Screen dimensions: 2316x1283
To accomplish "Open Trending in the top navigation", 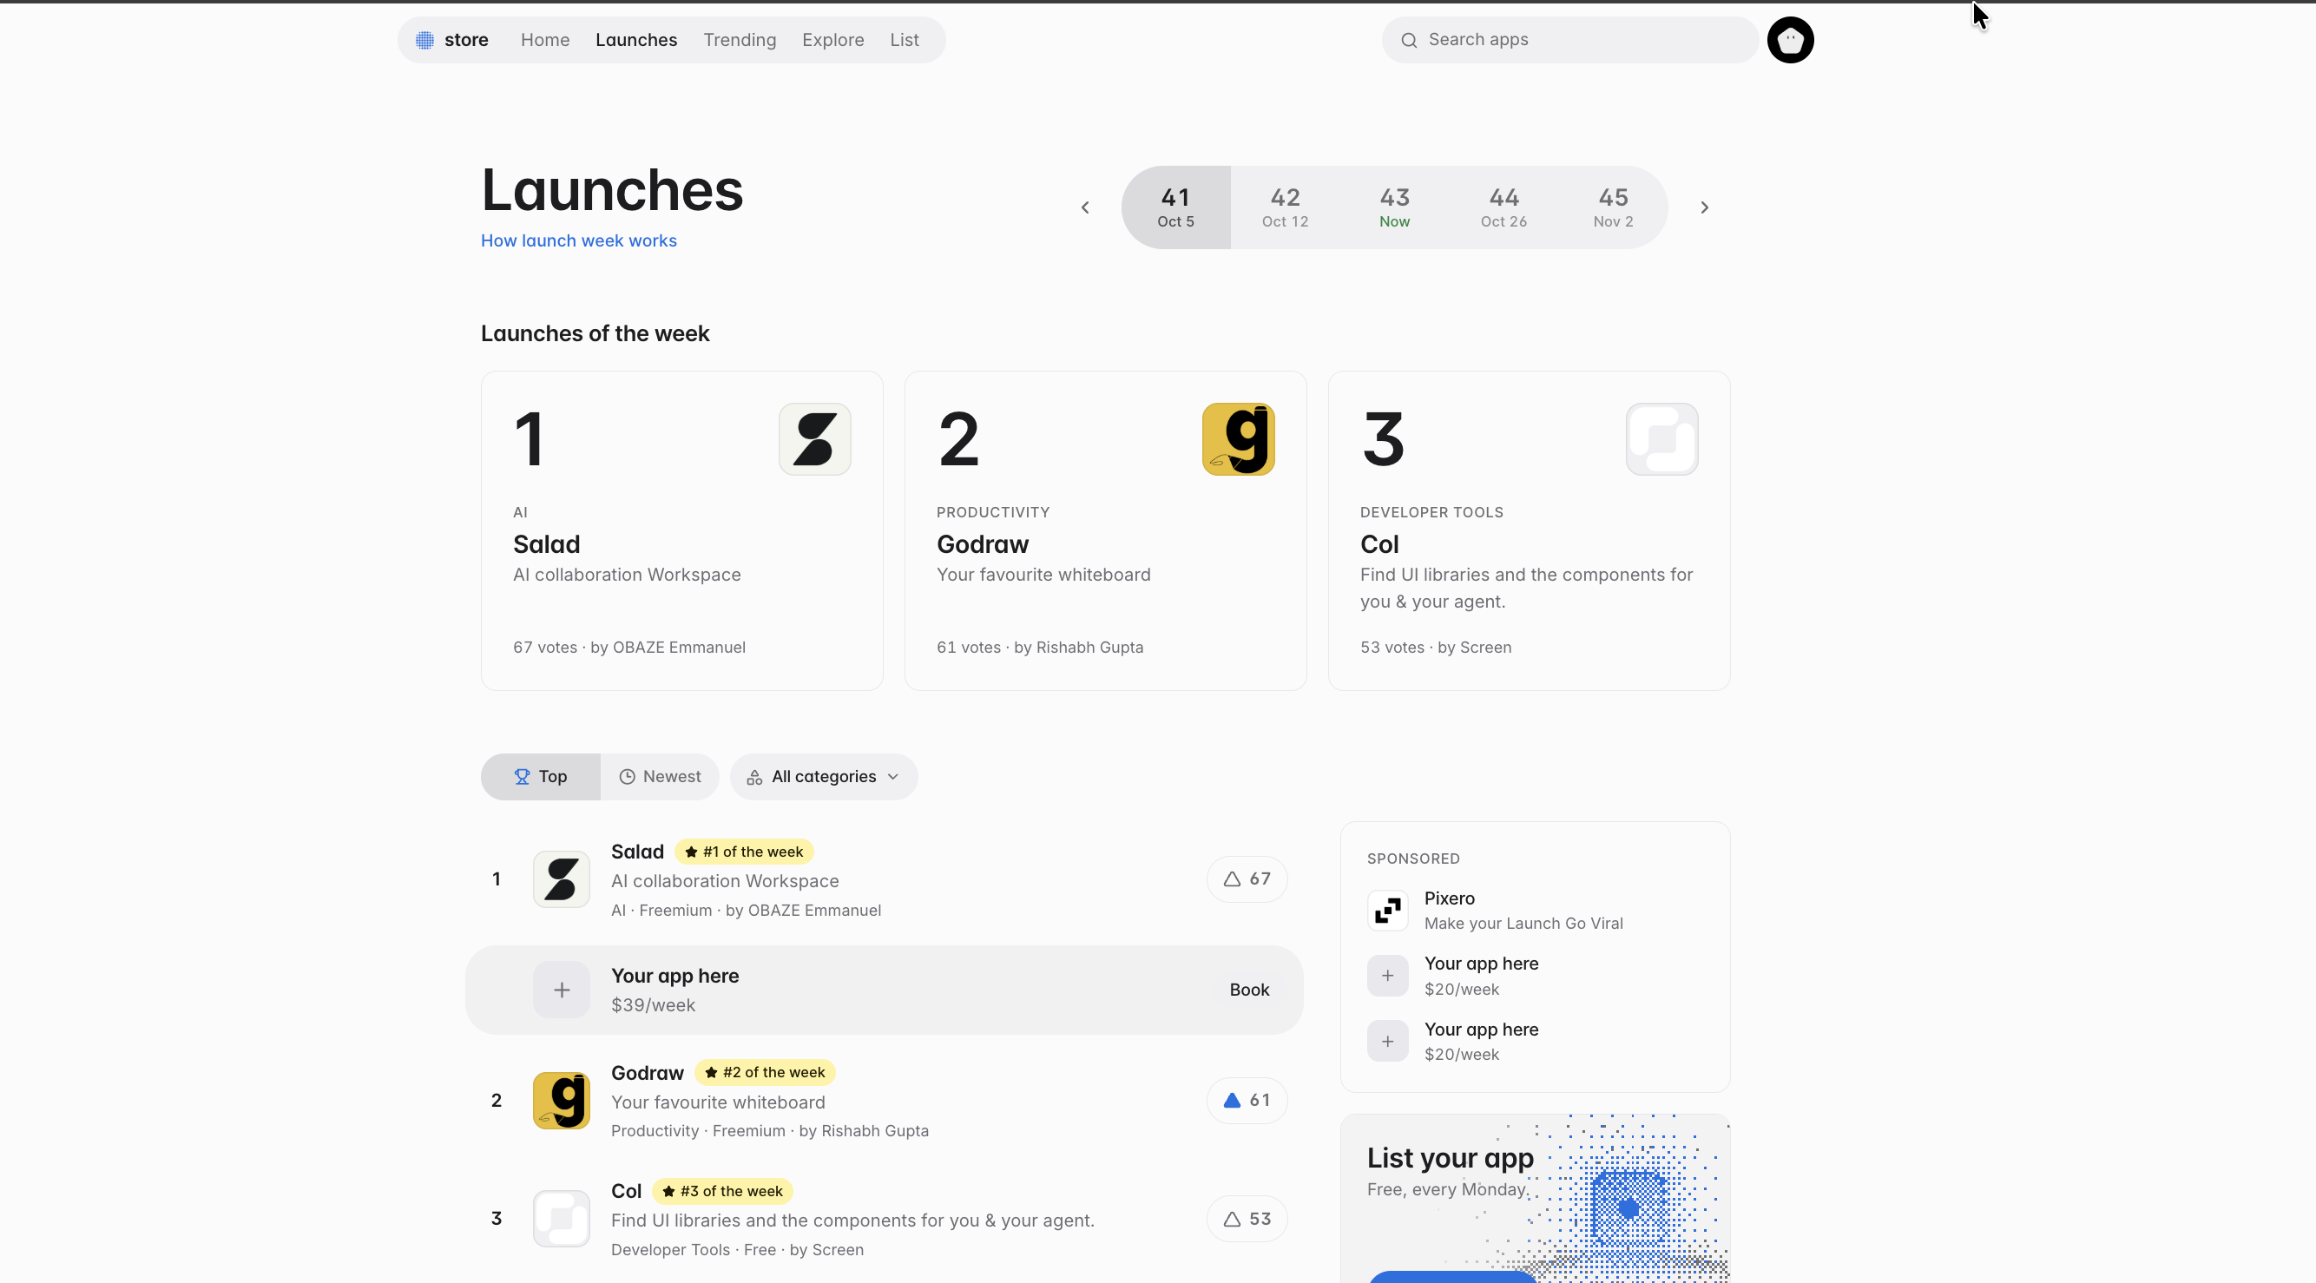I will [739, 40].
